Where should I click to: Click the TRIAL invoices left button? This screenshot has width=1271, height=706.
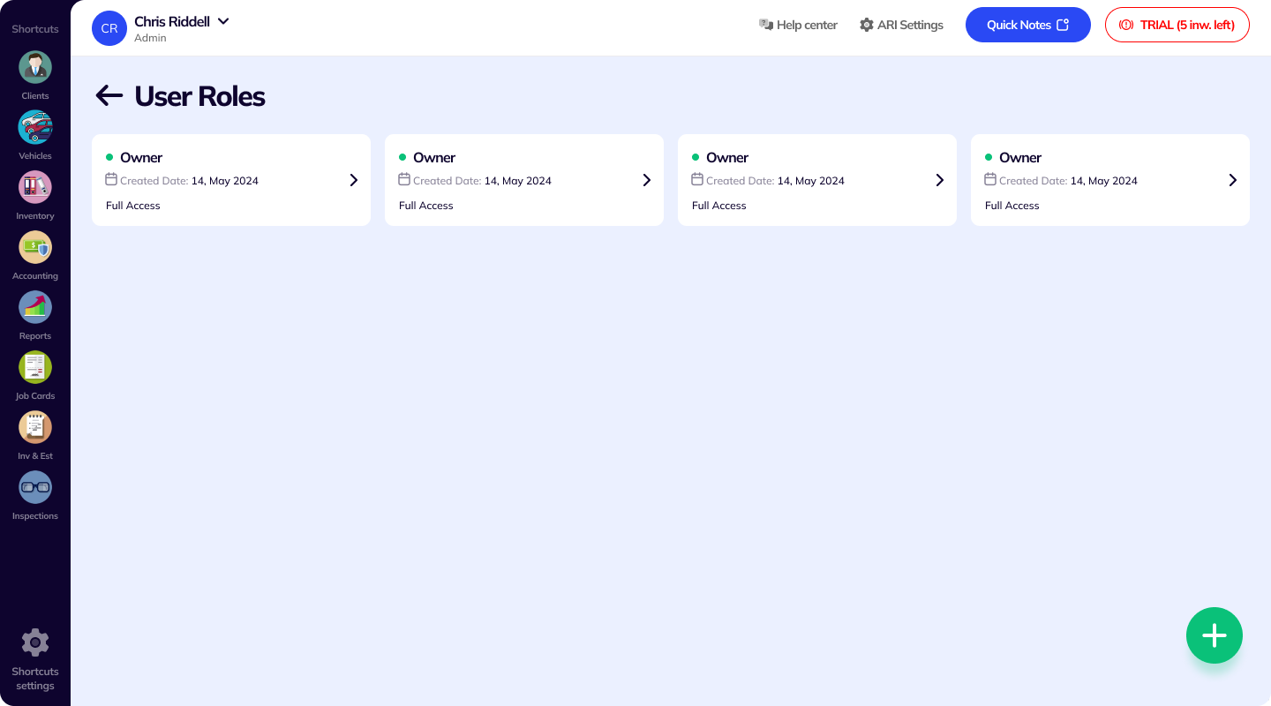click(x=1177, y=25)
